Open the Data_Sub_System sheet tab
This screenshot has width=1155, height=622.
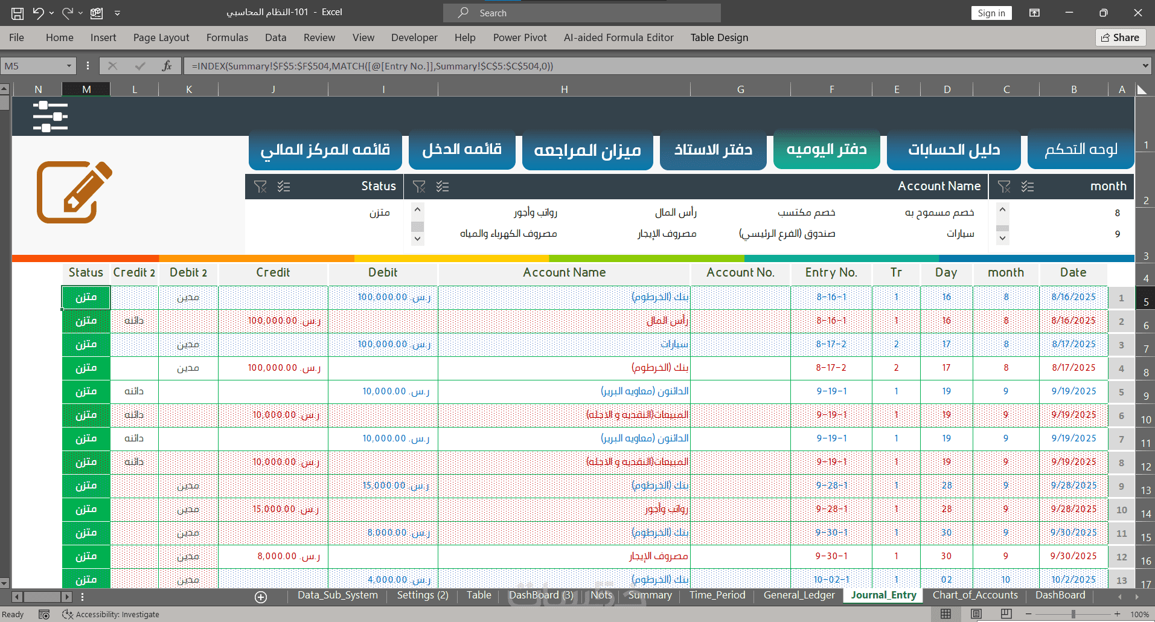(338, 595)
